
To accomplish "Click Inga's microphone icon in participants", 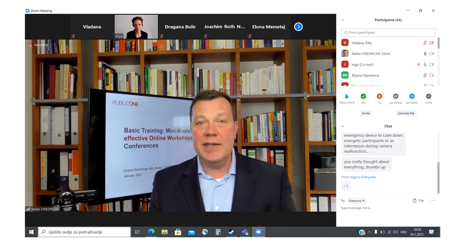I will coord(425,64).
